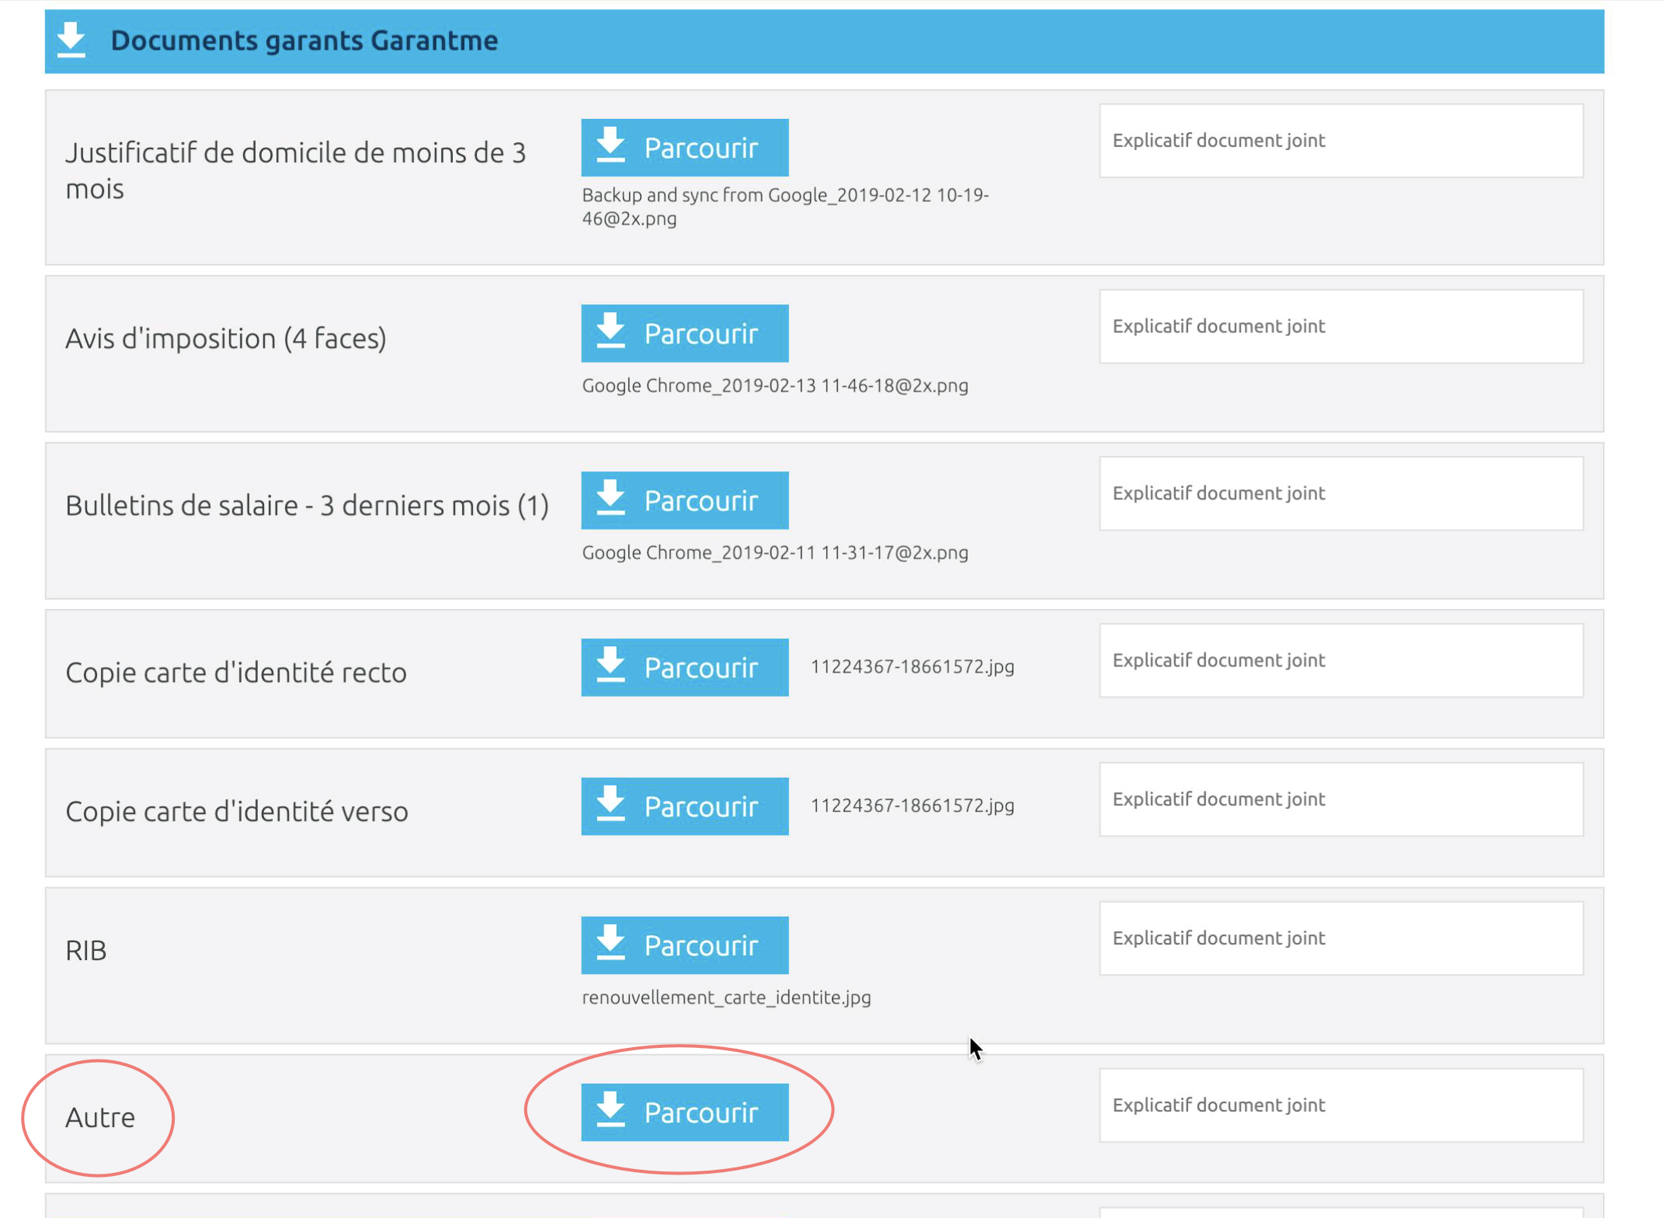Choose Parcourir for Copie carte d'identité verso
The image size is (1665, 1218).
[x=685, y=806]
